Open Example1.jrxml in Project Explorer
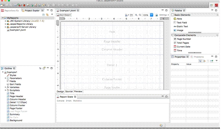222x130 pixels. [x=17, y=30]
